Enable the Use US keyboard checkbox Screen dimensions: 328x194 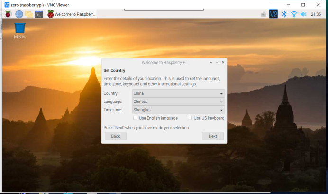(x=190, y=118)
